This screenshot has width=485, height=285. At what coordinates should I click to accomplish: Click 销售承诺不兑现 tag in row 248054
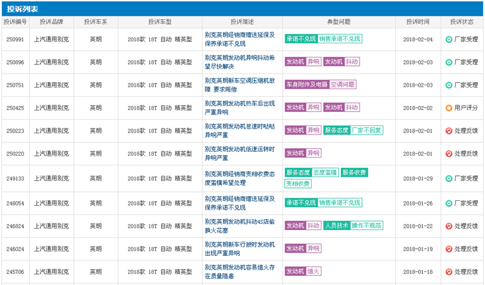tap(339, 203)
